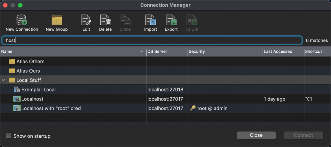Click the key icon beside root @ admin
331x147 pixels.
tap(193, 108)
